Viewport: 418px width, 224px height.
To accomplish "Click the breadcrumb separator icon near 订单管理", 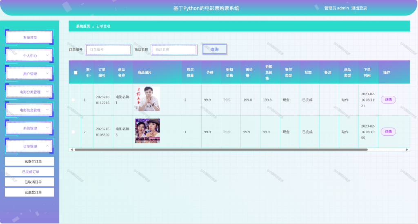I will coord(93,26).
